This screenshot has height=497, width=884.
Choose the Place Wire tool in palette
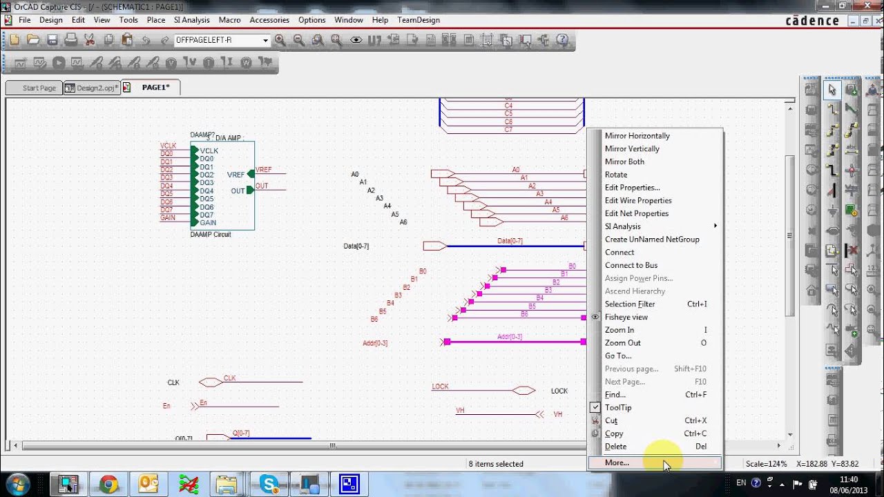tap(832, 108)
